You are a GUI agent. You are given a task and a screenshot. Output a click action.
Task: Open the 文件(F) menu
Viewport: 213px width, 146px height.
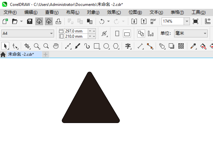[x=10, y=12]
